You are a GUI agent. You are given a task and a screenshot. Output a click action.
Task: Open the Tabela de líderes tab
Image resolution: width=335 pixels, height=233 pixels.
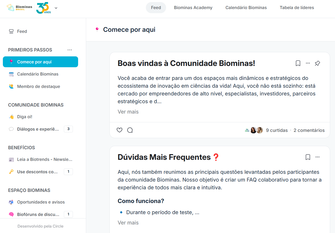tap(297, 7)
